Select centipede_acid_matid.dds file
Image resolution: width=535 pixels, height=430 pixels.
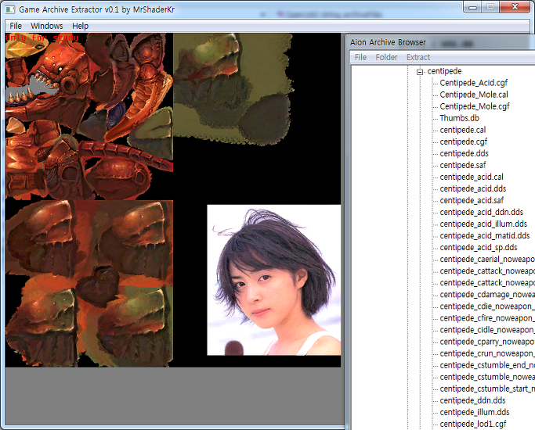pos(485,235)
